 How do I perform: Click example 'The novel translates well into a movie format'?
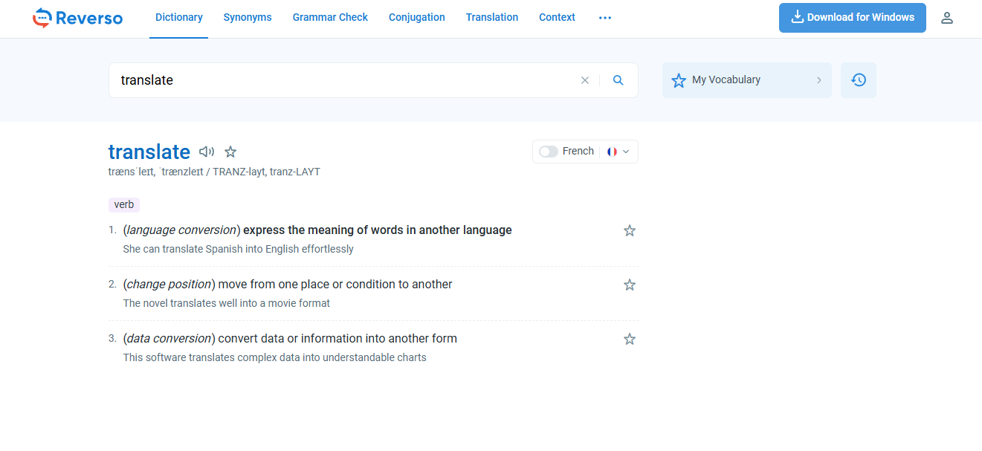pos(226,303)
